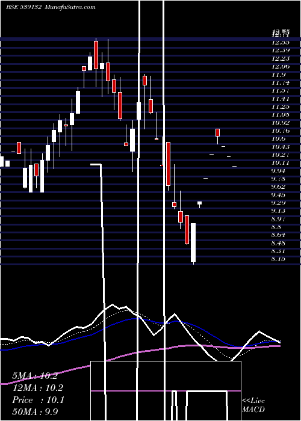Select the 11.25 price axis label

tap(281, 106)
